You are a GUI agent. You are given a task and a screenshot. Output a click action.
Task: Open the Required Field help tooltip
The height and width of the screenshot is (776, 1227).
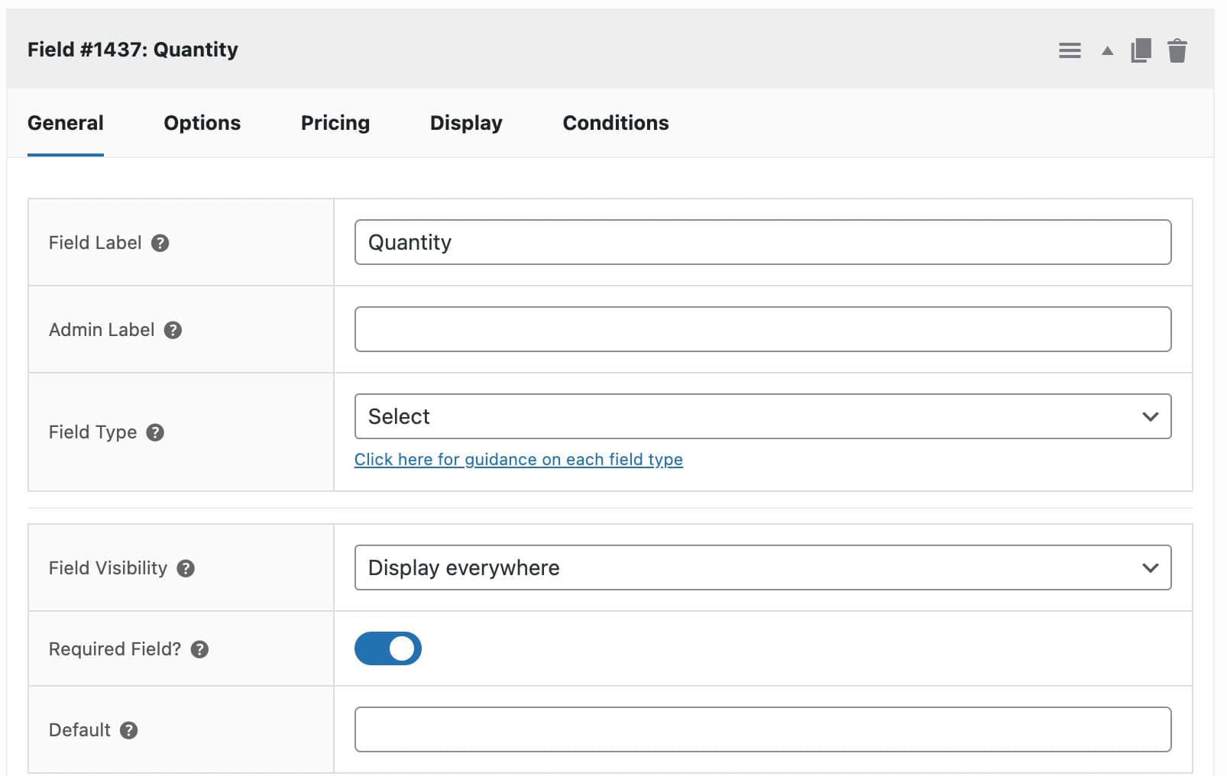coord(200,648)
